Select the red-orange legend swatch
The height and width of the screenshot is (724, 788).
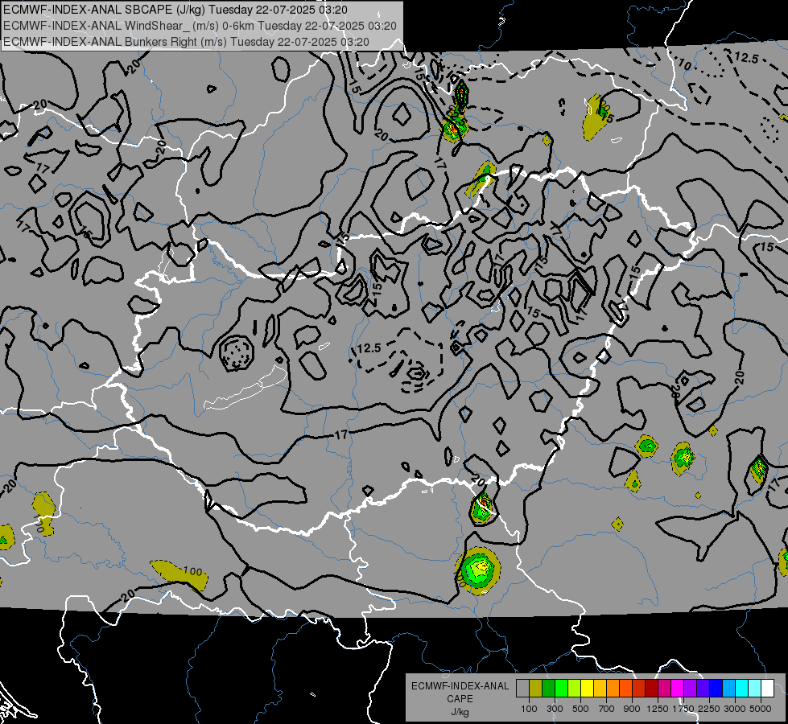[x=625, y=689]
